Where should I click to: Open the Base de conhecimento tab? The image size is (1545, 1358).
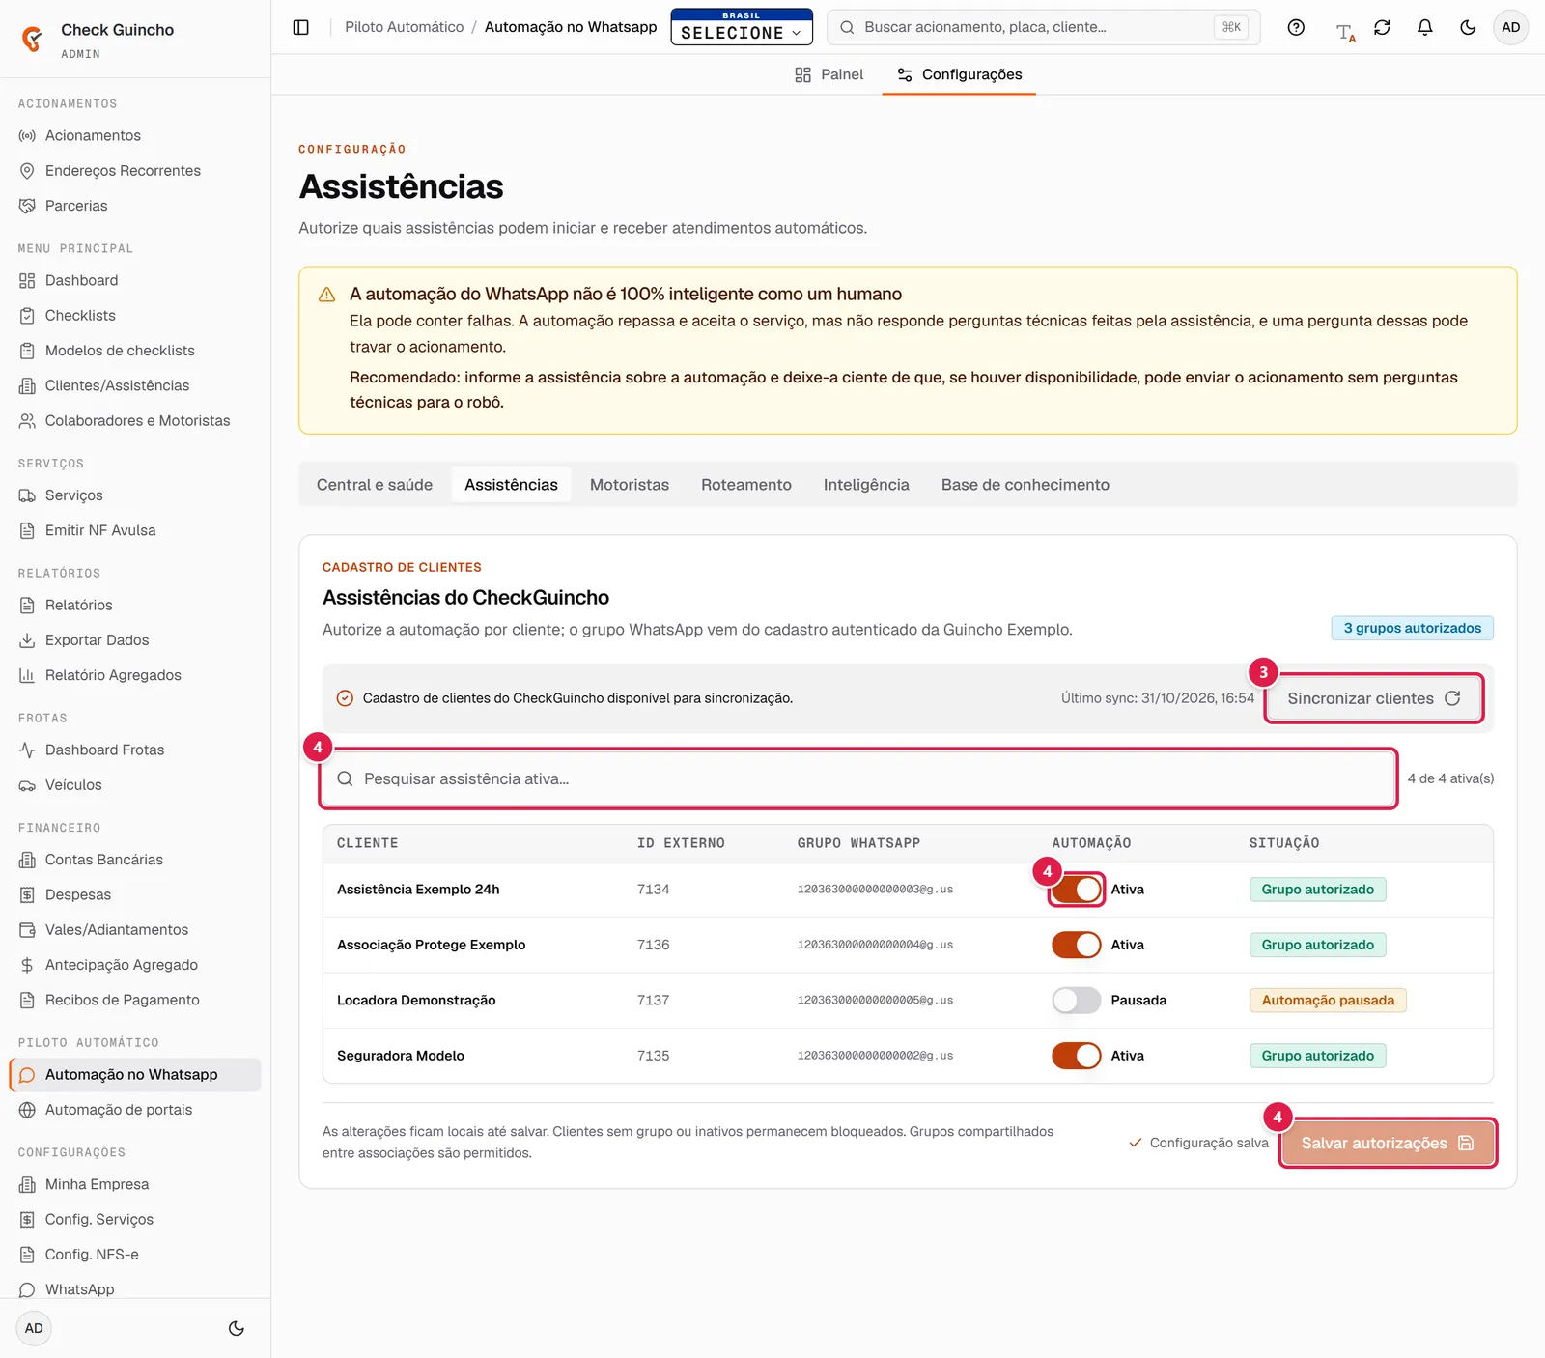pos(1025,485)
